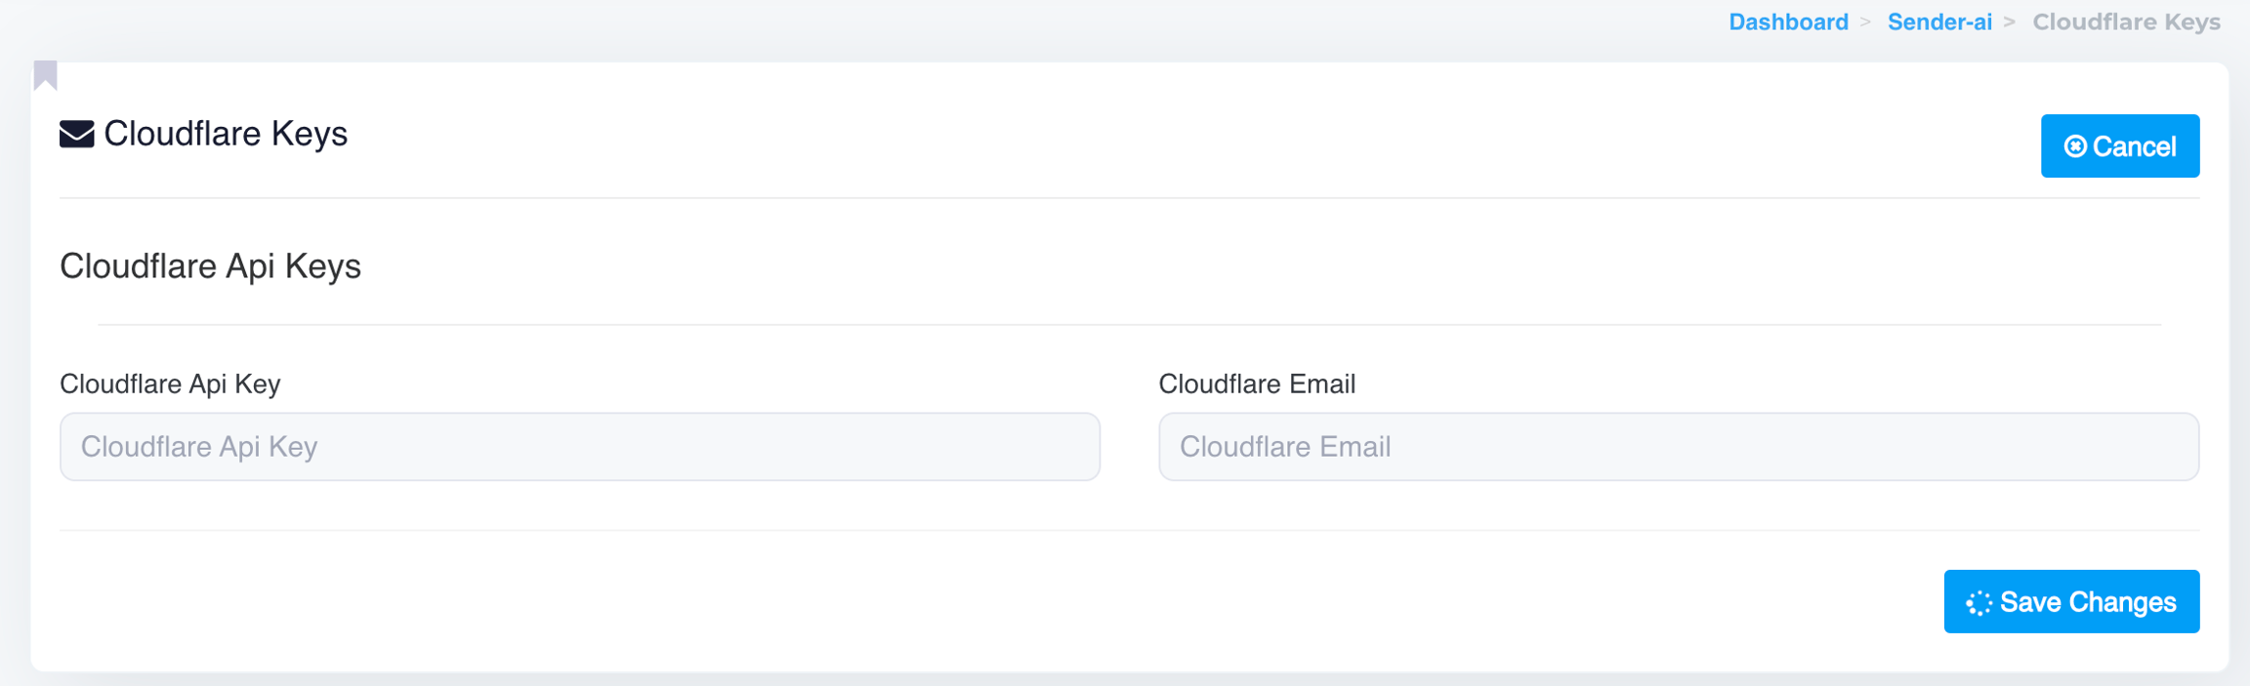
Task: Click the circled X icon inside Cancel
Action: click(2075, 146)
